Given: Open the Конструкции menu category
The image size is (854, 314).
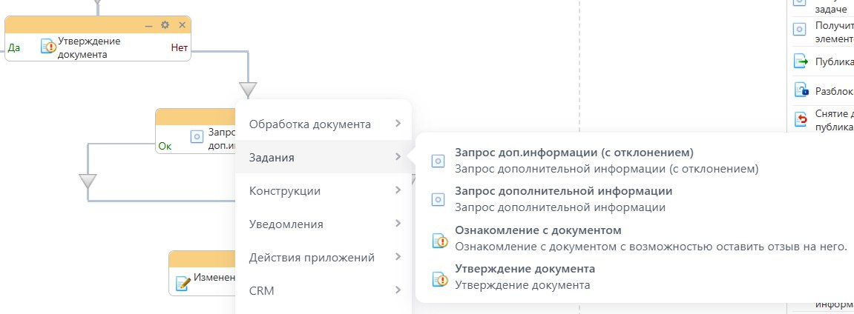Looking at the screenshot, I should [x=285, y=190].
